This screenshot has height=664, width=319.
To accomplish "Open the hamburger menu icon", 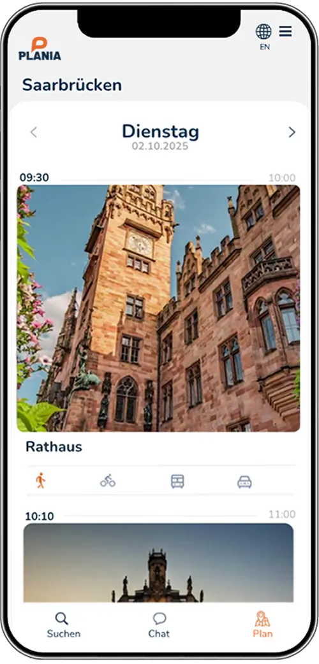I will click(x=285, y=31).
